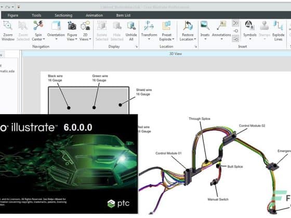291x218 pixels.
Task: Click the Green wire callout dot
Action: tap(94, 107)
